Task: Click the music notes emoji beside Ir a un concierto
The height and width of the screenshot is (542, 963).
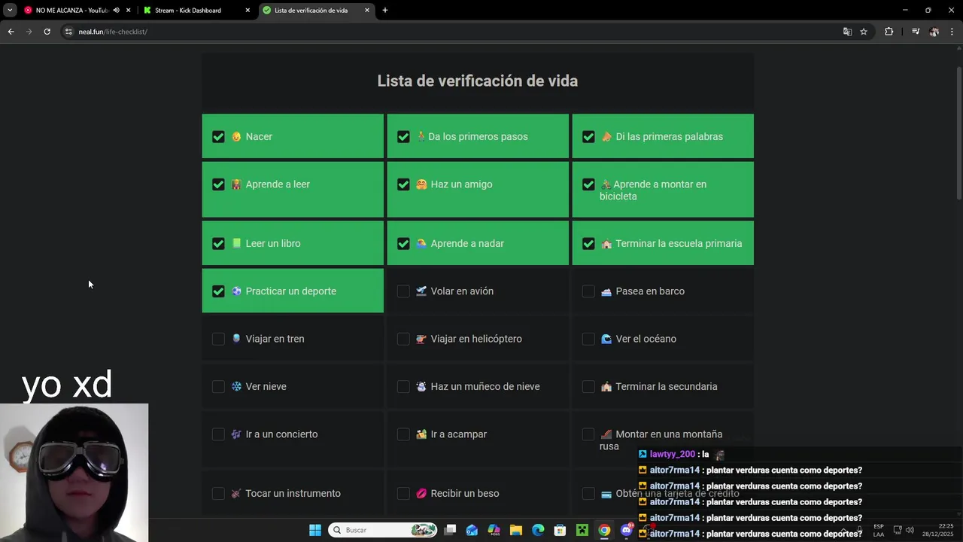Action: pyautogui.click(x=236, y=434)
